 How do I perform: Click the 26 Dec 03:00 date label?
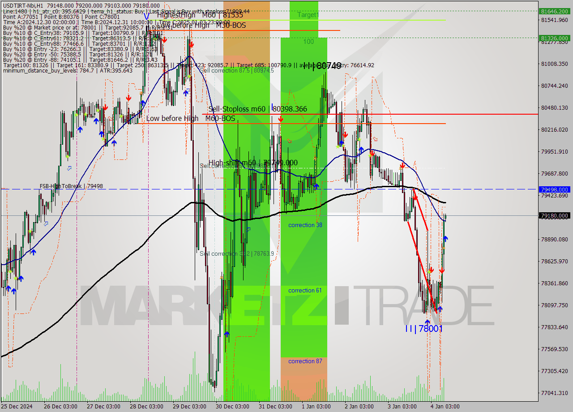coord(61,407)
